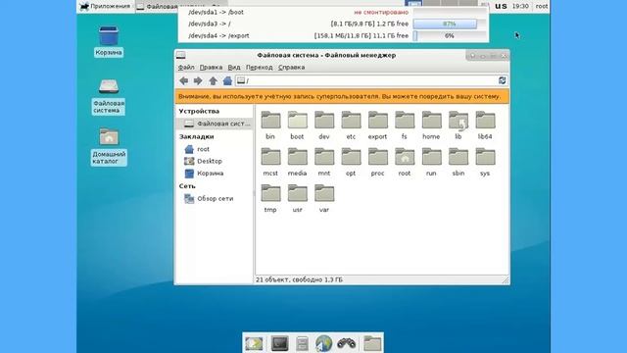Click the Файловая система taskbar button
The image size is (627, 353).
pos(181,7)
